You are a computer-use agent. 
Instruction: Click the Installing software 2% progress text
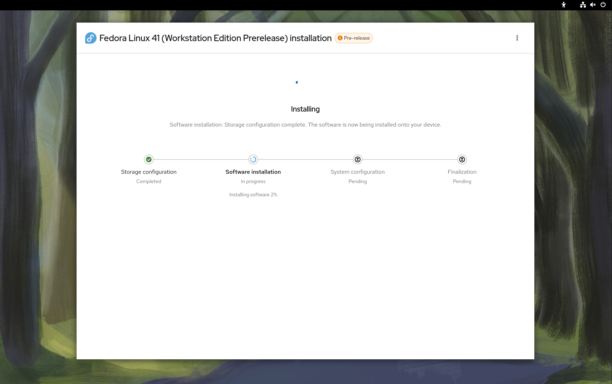click(x=253, y=195)
